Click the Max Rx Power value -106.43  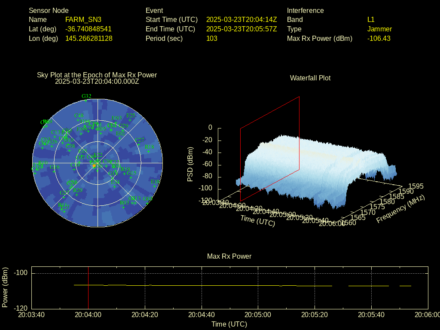point(379,39)
